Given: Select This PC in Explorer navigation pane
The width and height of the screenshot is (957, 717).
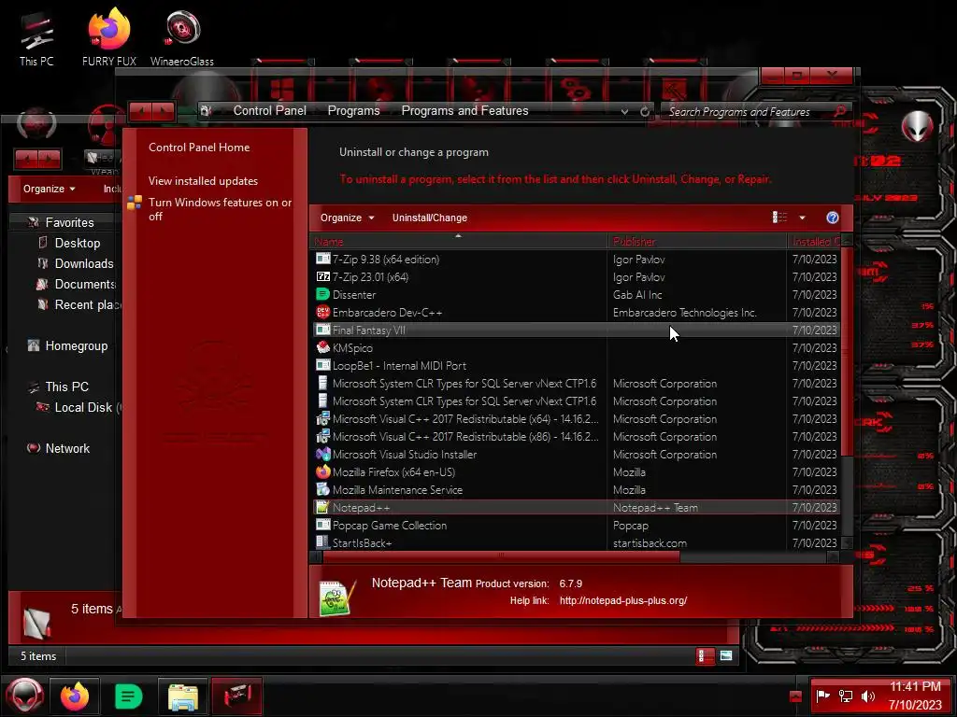Looking at the screenshot, I should (x=66, y=387).
